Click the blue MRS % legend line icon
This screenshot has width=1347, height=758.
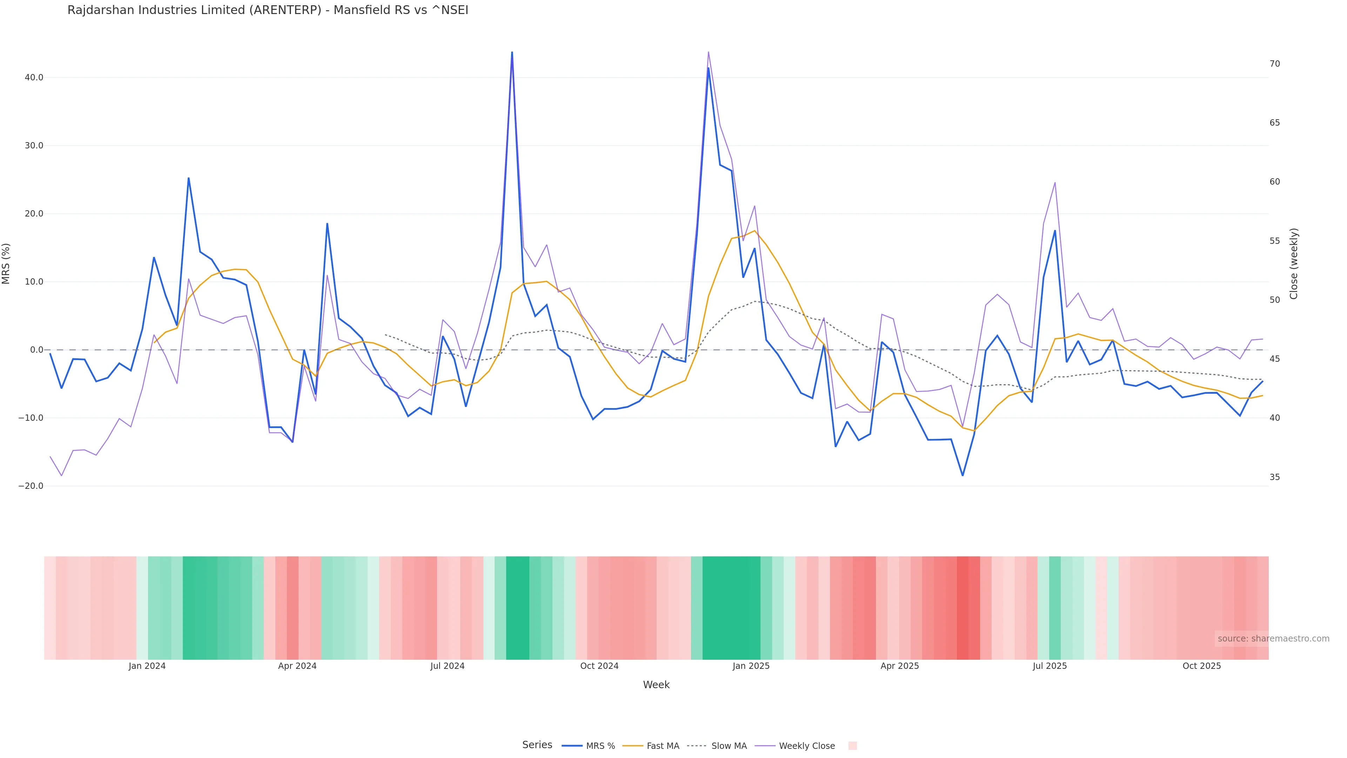pos(572,746)
